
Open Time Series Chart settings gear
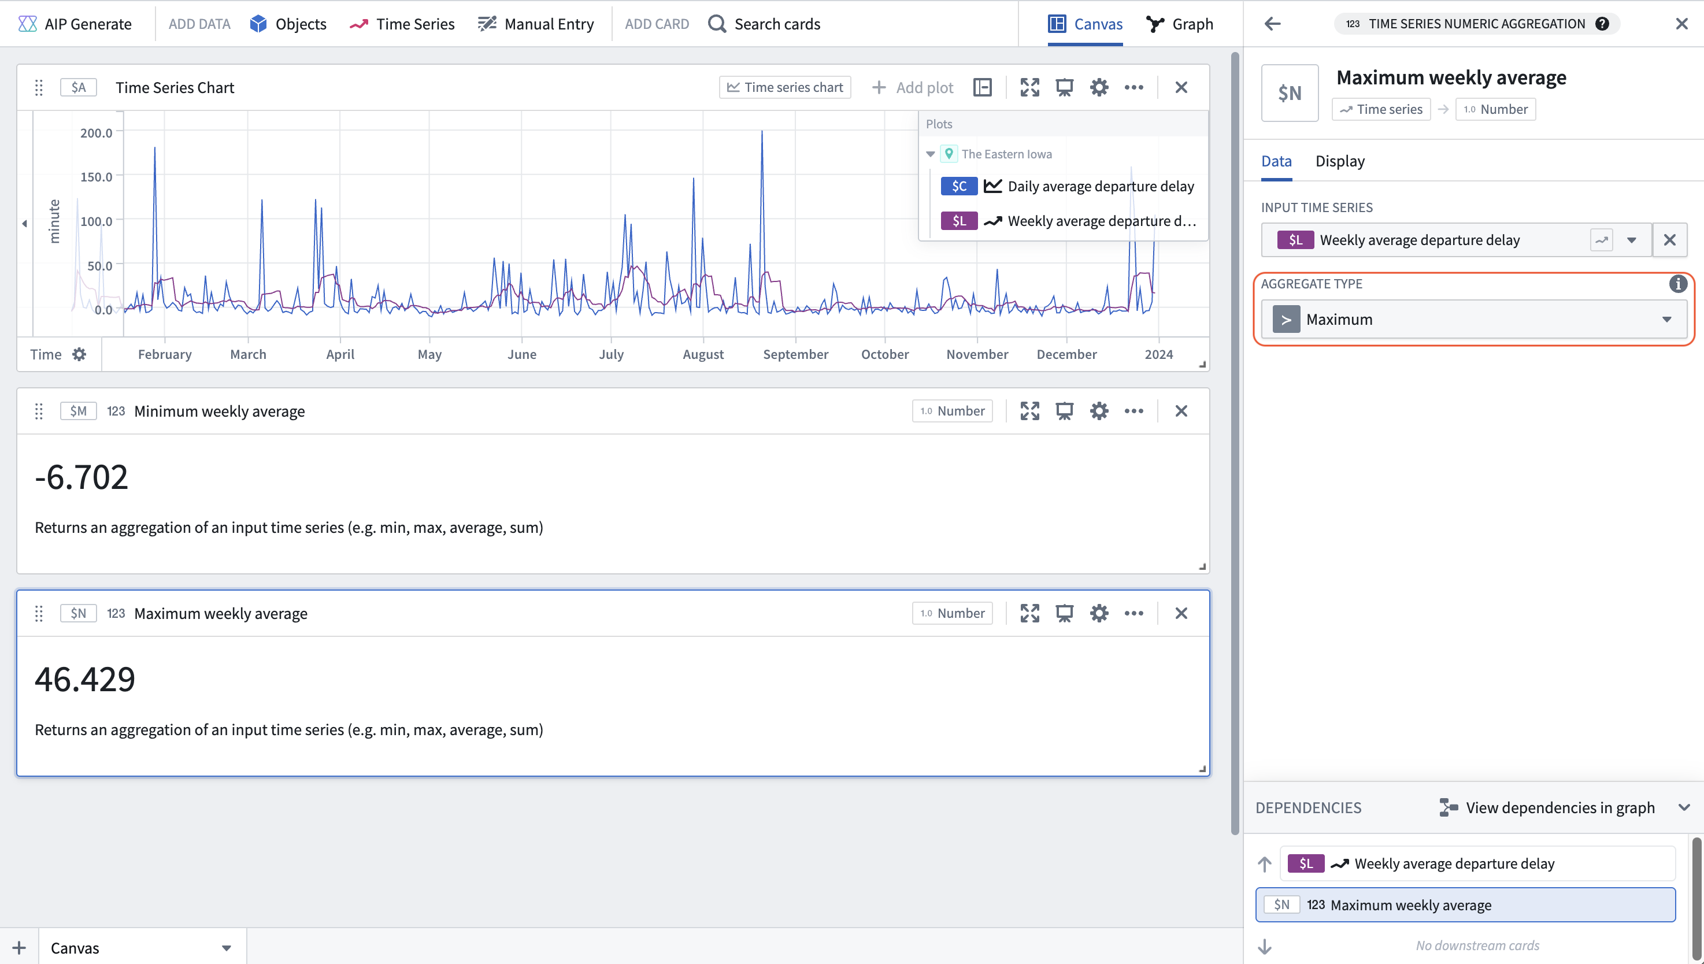click(x=1099, y=87)
